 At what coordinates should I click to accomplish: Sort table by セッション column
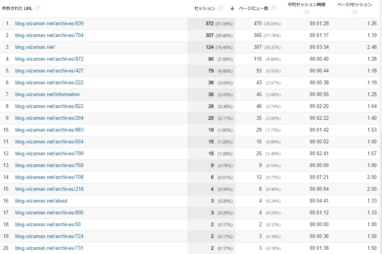coord(205,8)
